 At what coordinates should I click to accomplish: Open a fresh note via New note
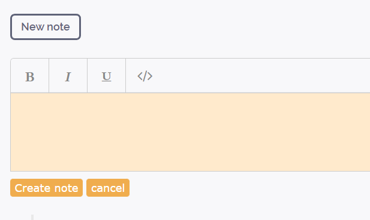click(x=46, y=27)
